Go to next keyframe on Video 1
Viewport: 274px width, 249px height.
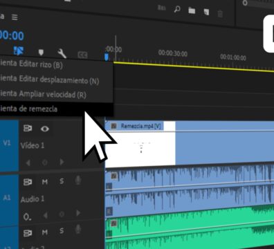coord(62,162)
